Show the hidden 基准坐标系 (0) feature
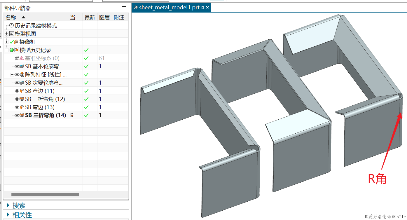Image resolution: width=407 pixels, height=220 pixels. tap(17, 58)
